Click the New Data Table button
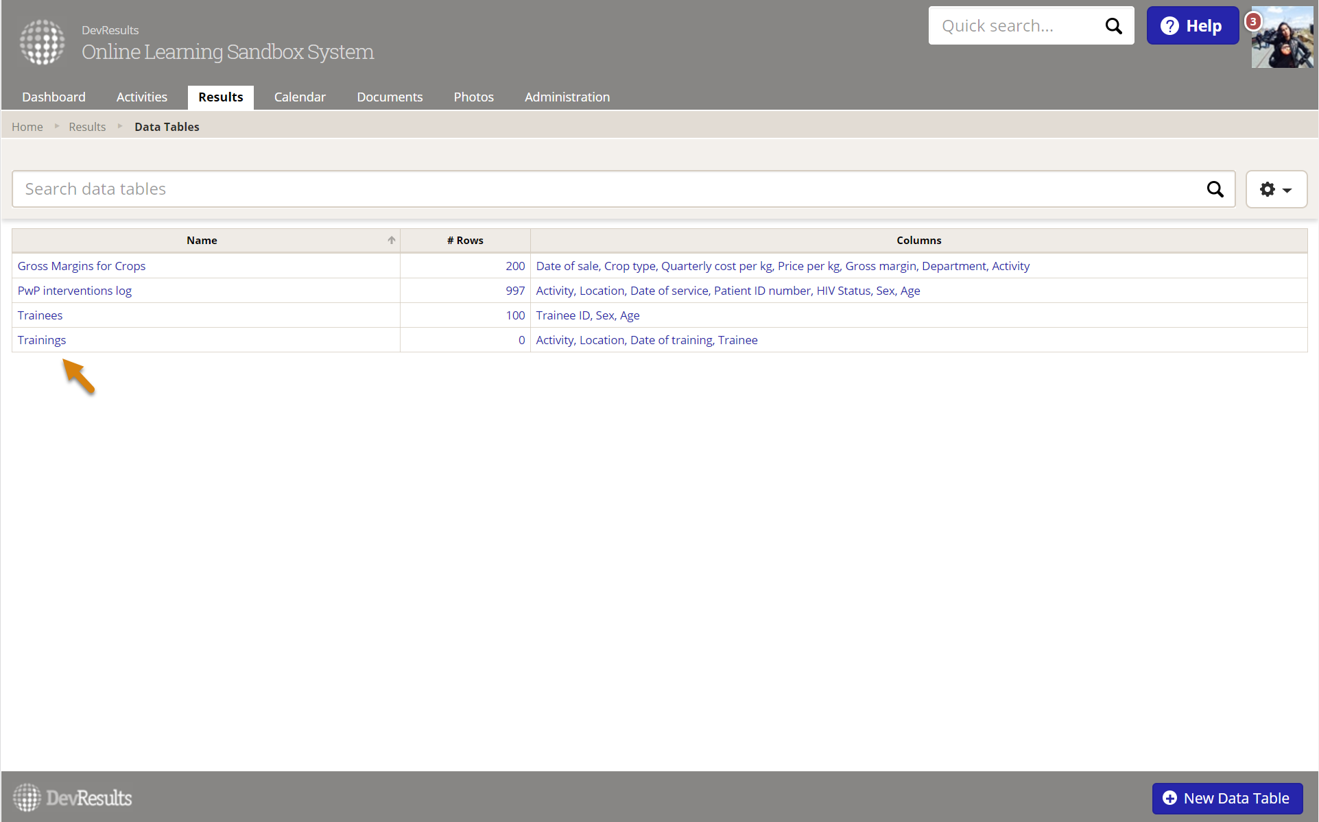Screen dimensions: 1319x822 [x=1227, y=798]
